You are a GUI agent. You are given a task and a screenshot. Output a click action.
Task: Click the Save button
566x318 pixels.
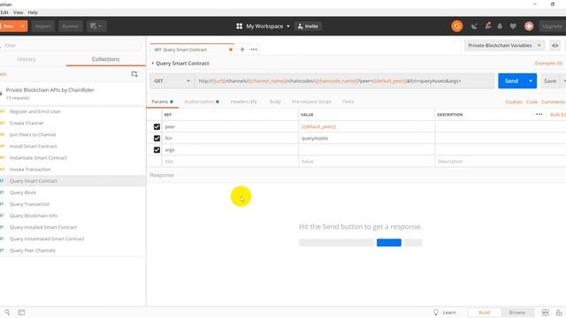coord(550,80)
